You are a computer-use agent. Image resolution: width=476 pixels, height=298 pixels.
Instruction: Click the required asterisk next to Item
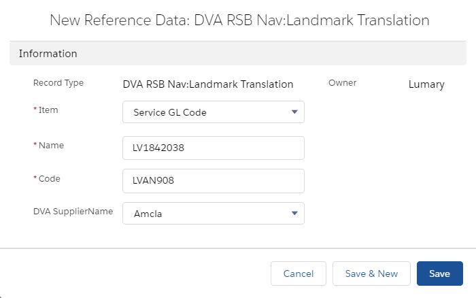click(x=35, y=109)
